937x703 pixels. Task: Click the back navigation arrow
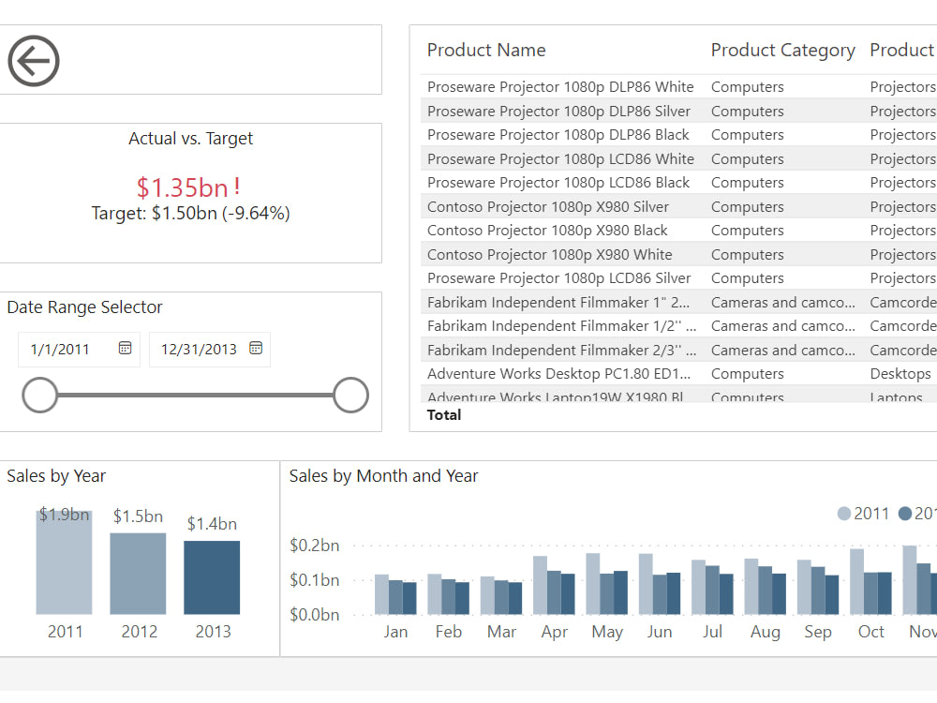[x=33, y=61]
